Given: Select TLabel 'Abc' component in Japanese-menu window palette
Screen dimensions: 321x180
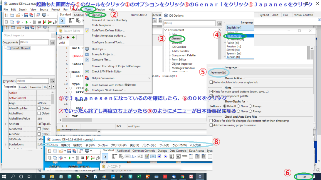Looking at the screenshot, I should [134, 157].
